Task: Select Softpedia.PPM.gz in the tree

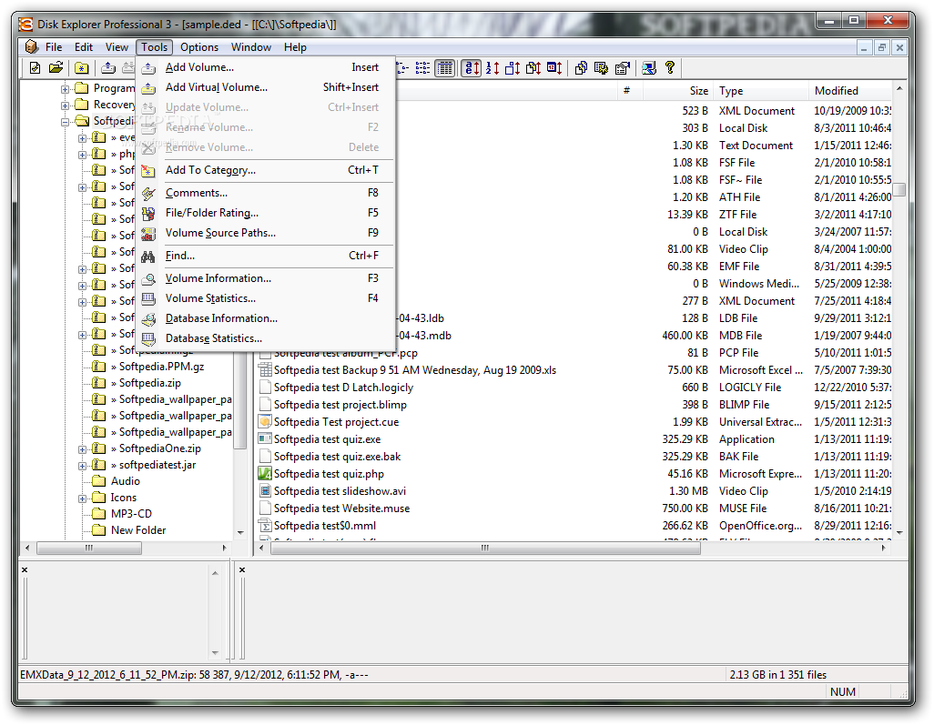Action: coord(161,367)
